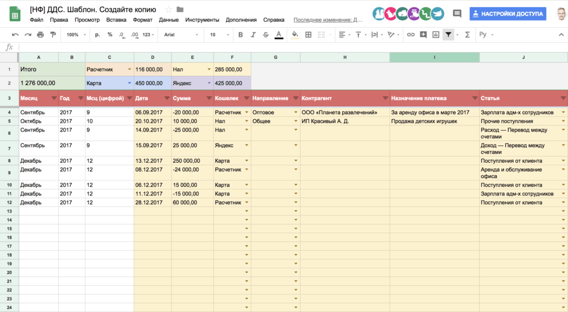
Task: Open the Последнее изменение link
Action: (328, 19)
